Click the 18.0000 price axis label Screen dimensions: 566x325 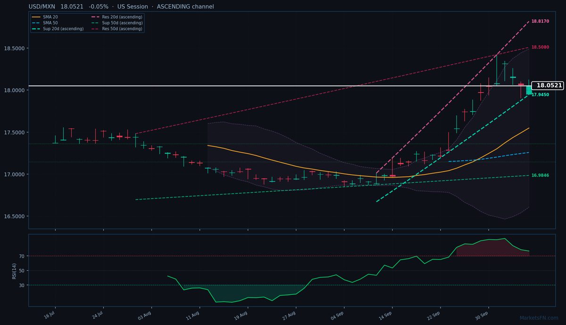(x=14, y=90)
